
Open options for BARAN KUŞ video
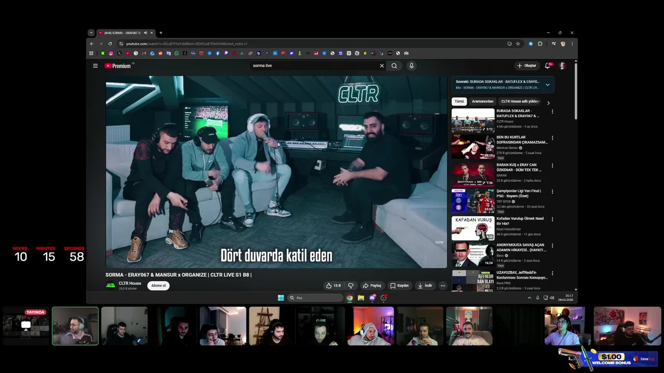(x=552, y=165)
